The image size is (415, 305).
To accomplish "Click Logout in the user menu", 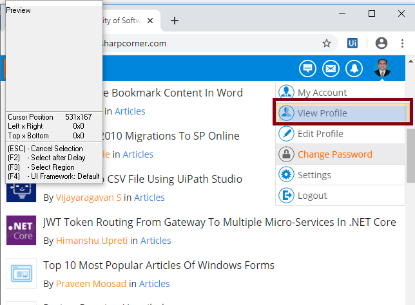I will pos(312,196).
